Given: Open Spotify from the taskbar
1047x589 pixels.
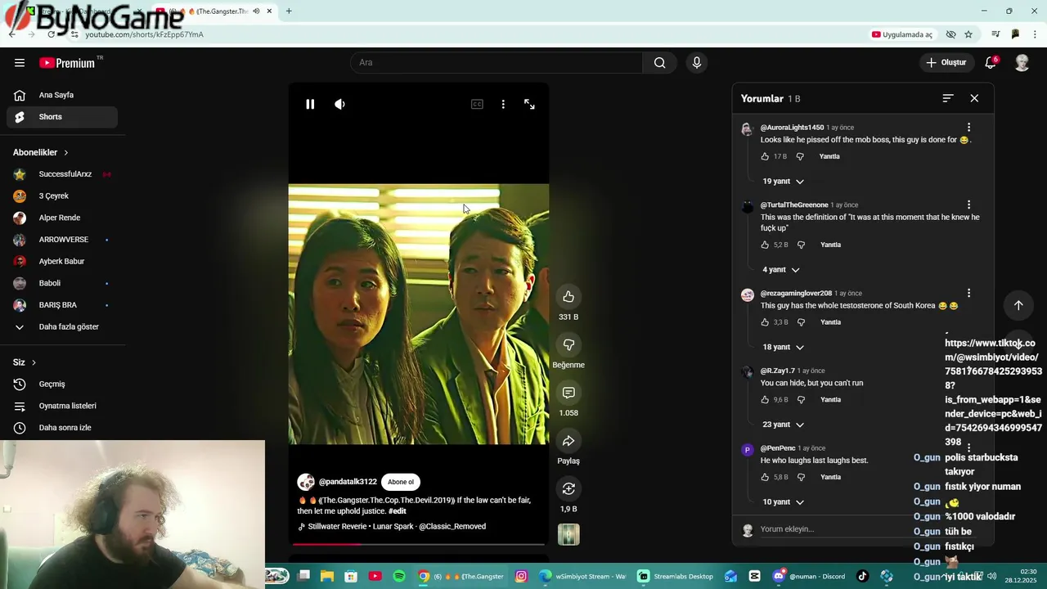Looking at the screenshot, I should [399, 577].
